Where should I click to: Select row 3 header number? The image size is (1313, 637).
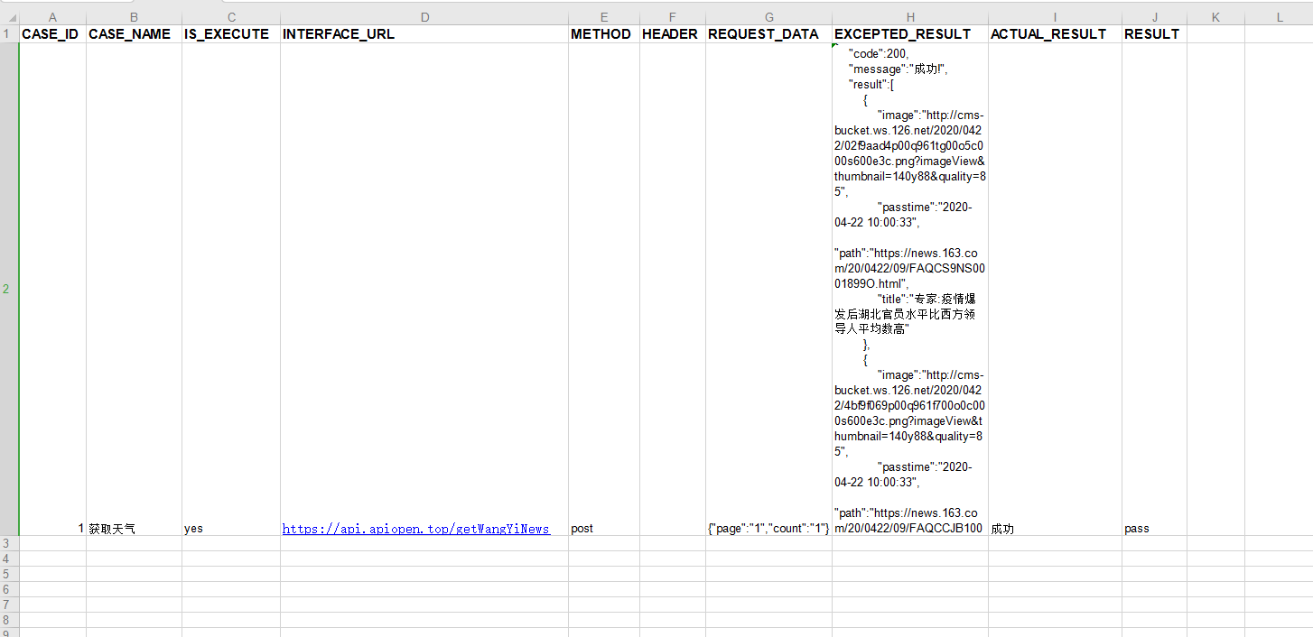click(9, 543)
